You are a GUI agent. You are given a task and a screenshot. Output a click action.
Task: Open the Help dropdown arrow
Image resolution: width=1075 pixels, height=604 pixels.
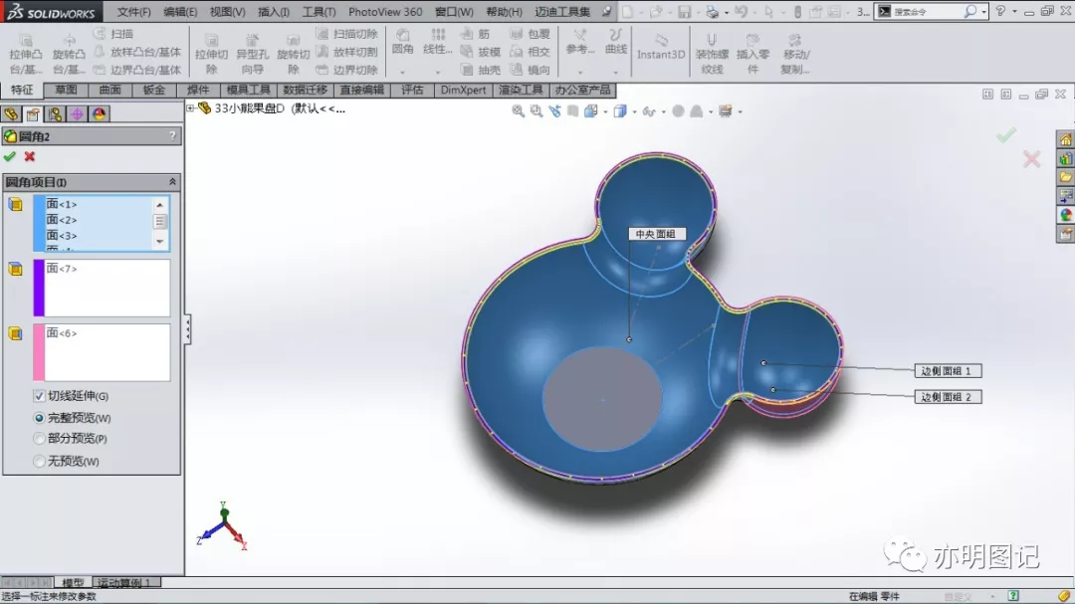tap(1014, 12)
